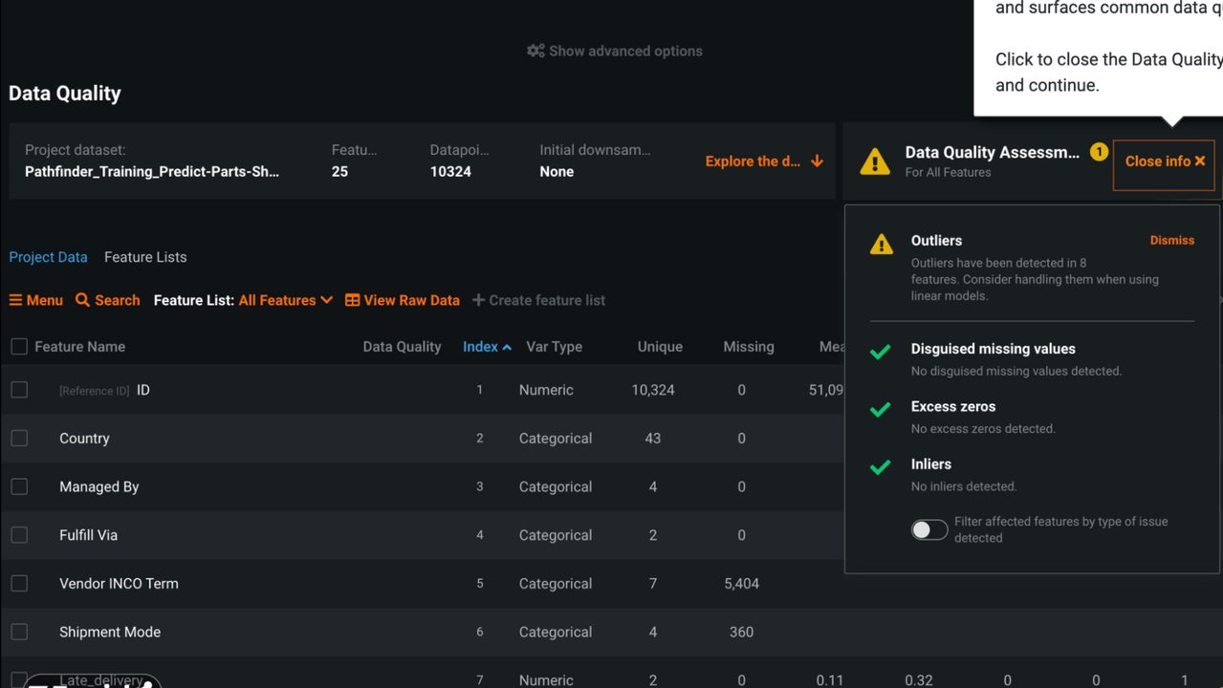Switch to the Feature Lists tab
The width and height of the screenshot is (1223, 688).
145,257
